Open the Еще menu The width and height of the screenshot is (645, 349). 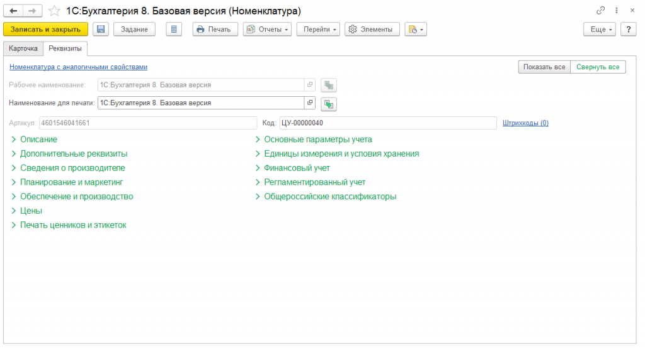point(600,29)
